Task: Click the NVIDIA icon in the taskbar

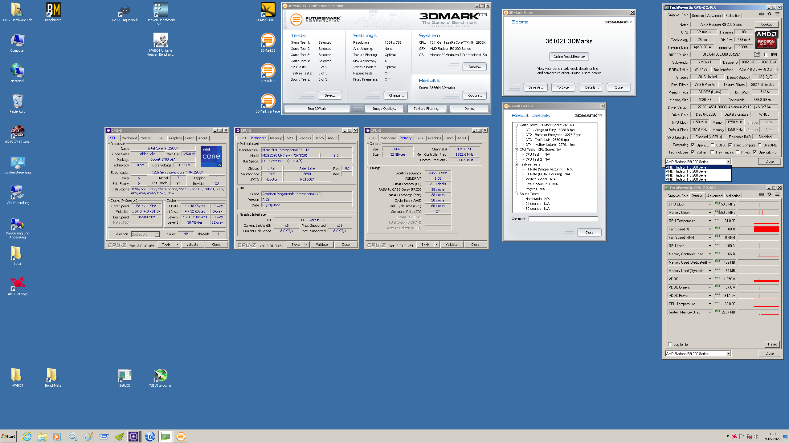Action: tap(119, 436)
